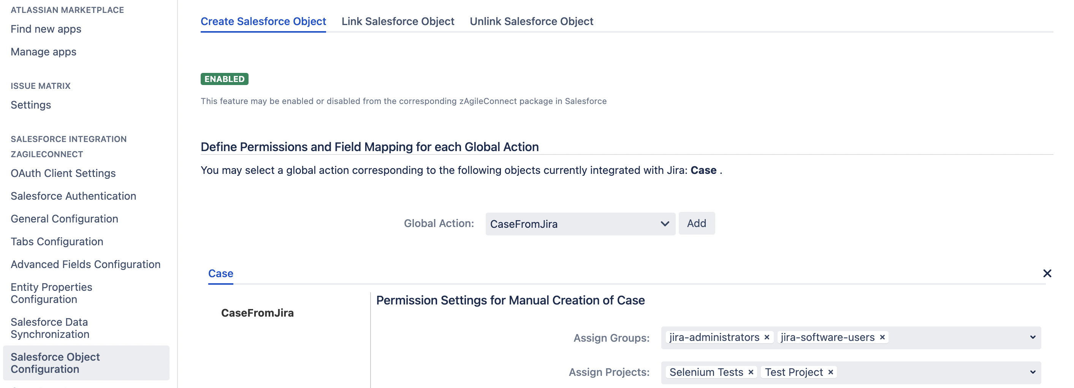Open Salesforce Data Synchronization page
Image resolution: width=1074 pixels, height=388 pixels.
(x=50, y=328)
